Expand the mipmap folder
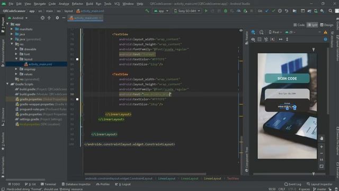Screen dimensions: 339x191 [16, 69]
